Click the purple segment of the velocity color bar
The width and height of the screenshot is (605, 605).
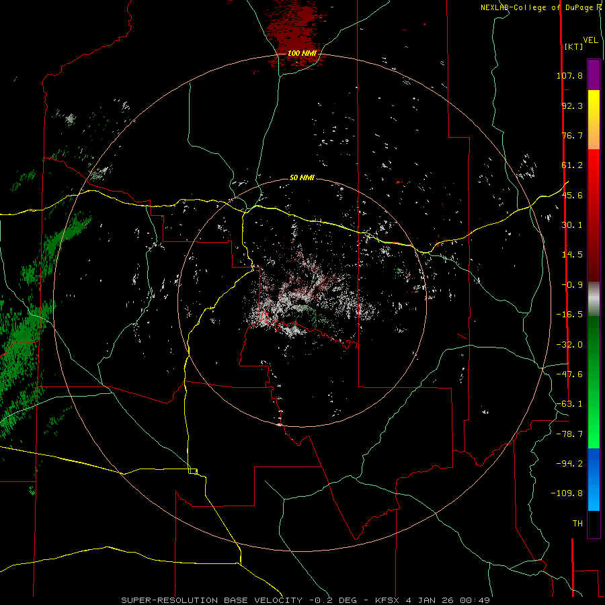tap(594, 75)
